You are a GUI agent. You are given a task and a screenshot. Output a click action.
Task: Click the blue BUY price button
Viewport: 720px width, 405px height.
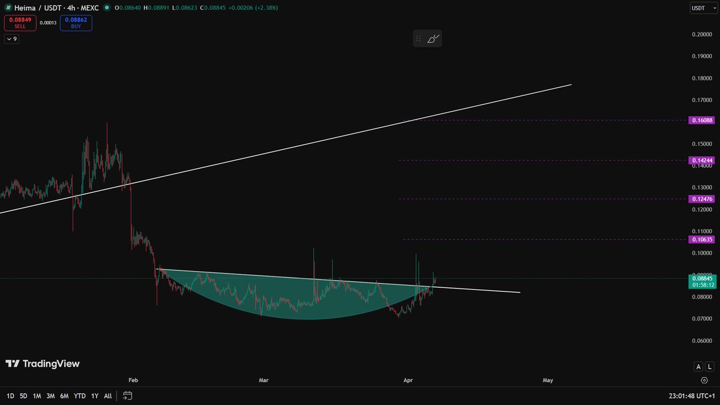tap(76, 23)
